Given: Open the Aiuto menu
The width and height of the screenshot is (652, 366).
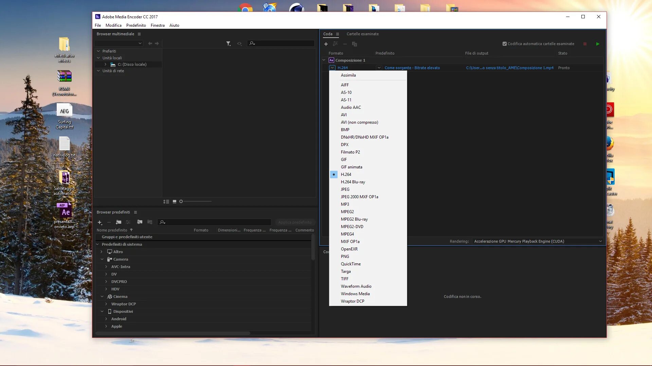Looking at the screenshot, I should [174, 25].
